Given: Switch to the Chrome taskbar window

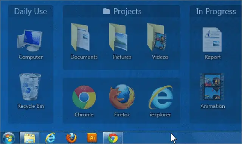Looking at the screenshot, I should 113,138.
